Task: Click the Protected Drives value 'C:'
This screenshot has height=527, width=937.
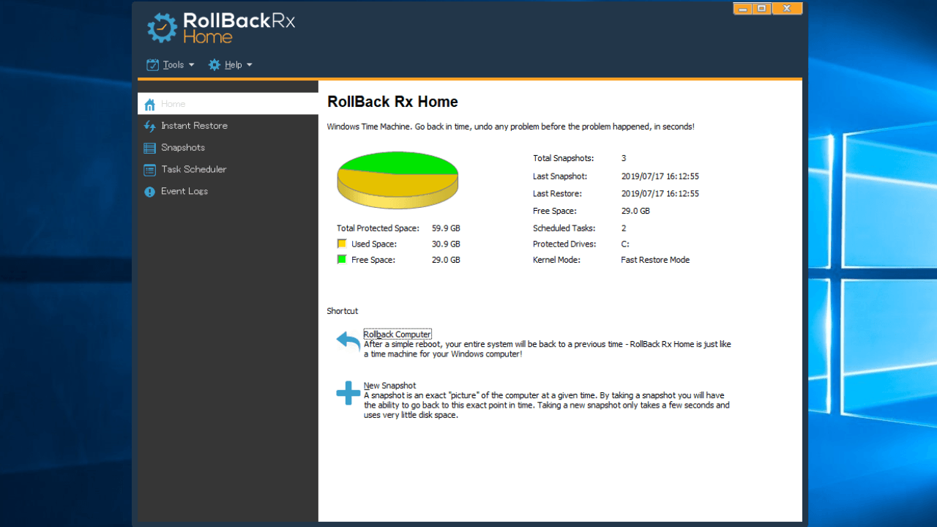Action: click(625, 244)
